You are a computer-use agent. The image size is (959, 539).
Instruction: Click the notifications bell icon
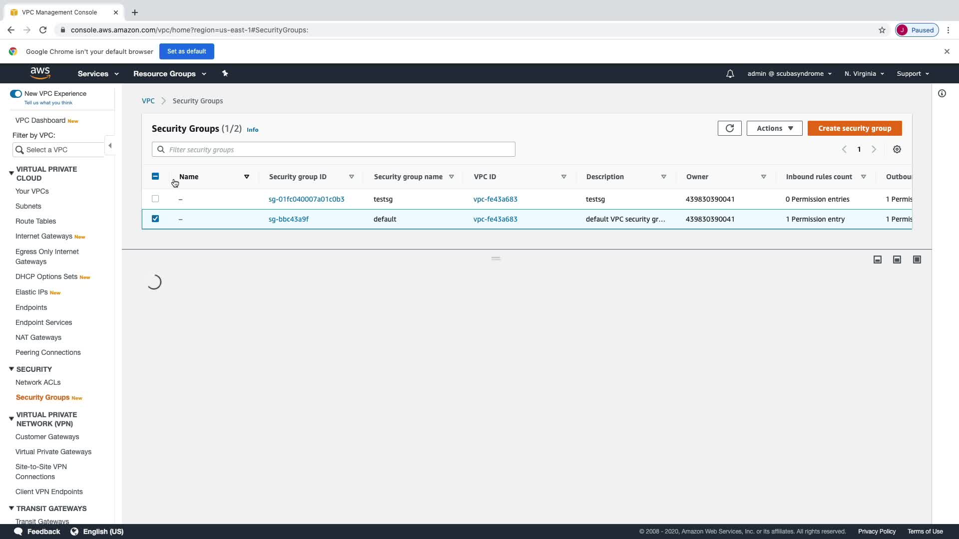point(730,74)
